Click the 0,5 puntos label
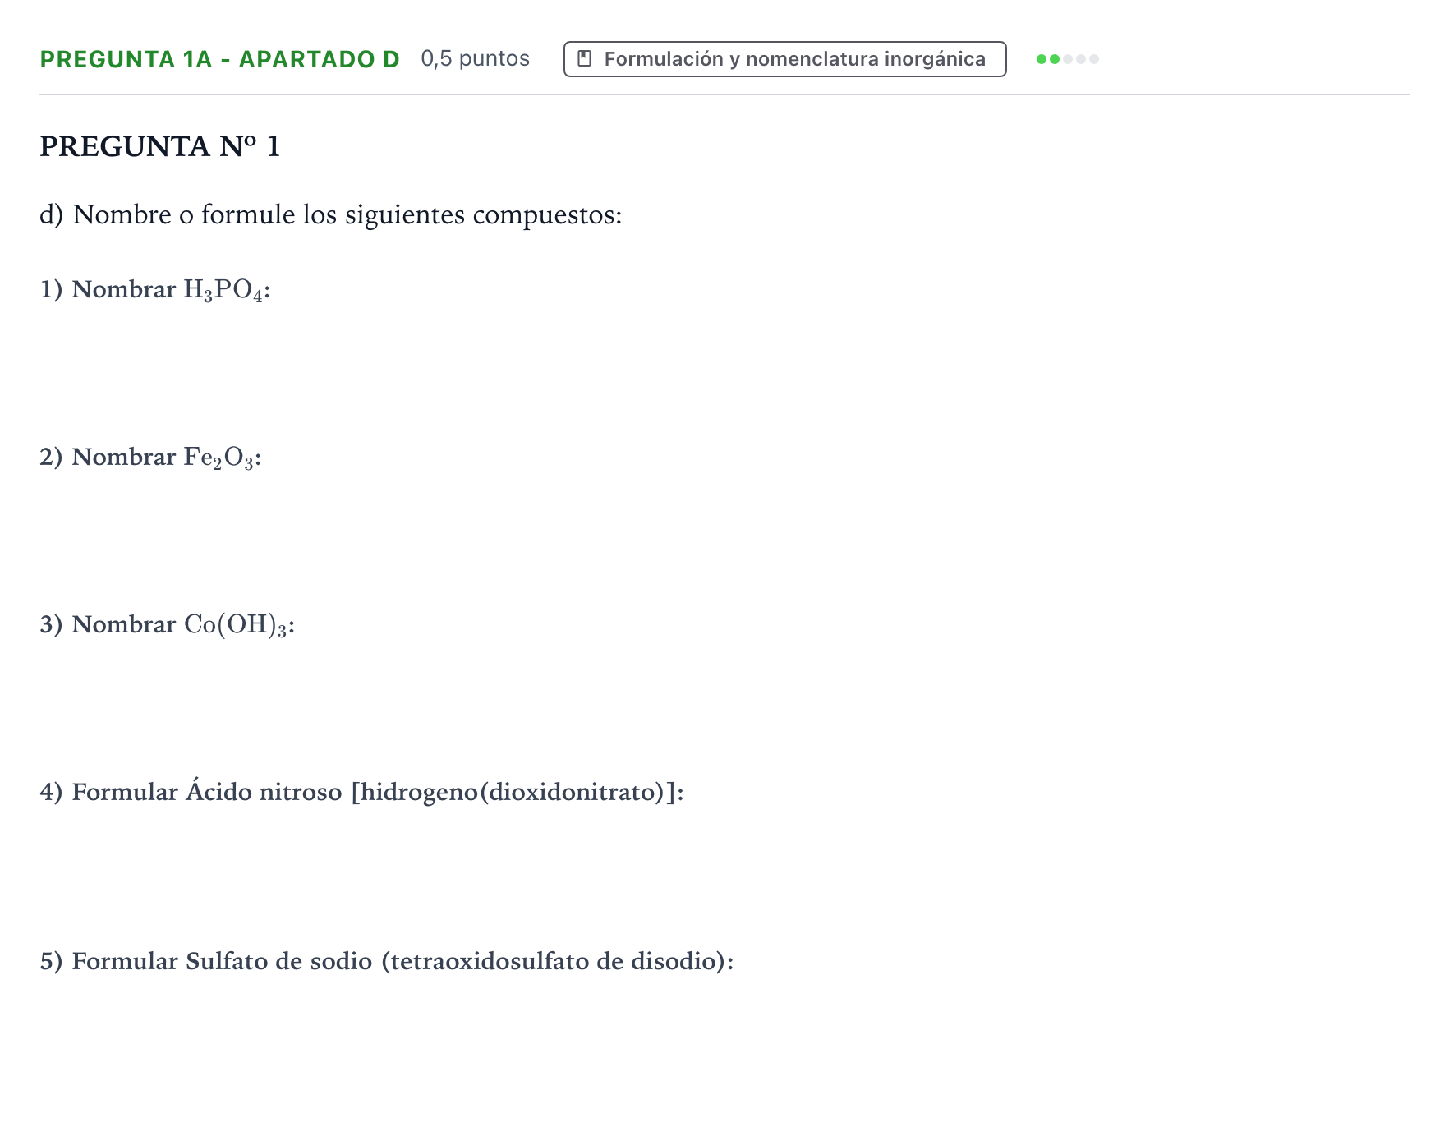Viewport: 1449px width, 1127px height. point(475,59)
